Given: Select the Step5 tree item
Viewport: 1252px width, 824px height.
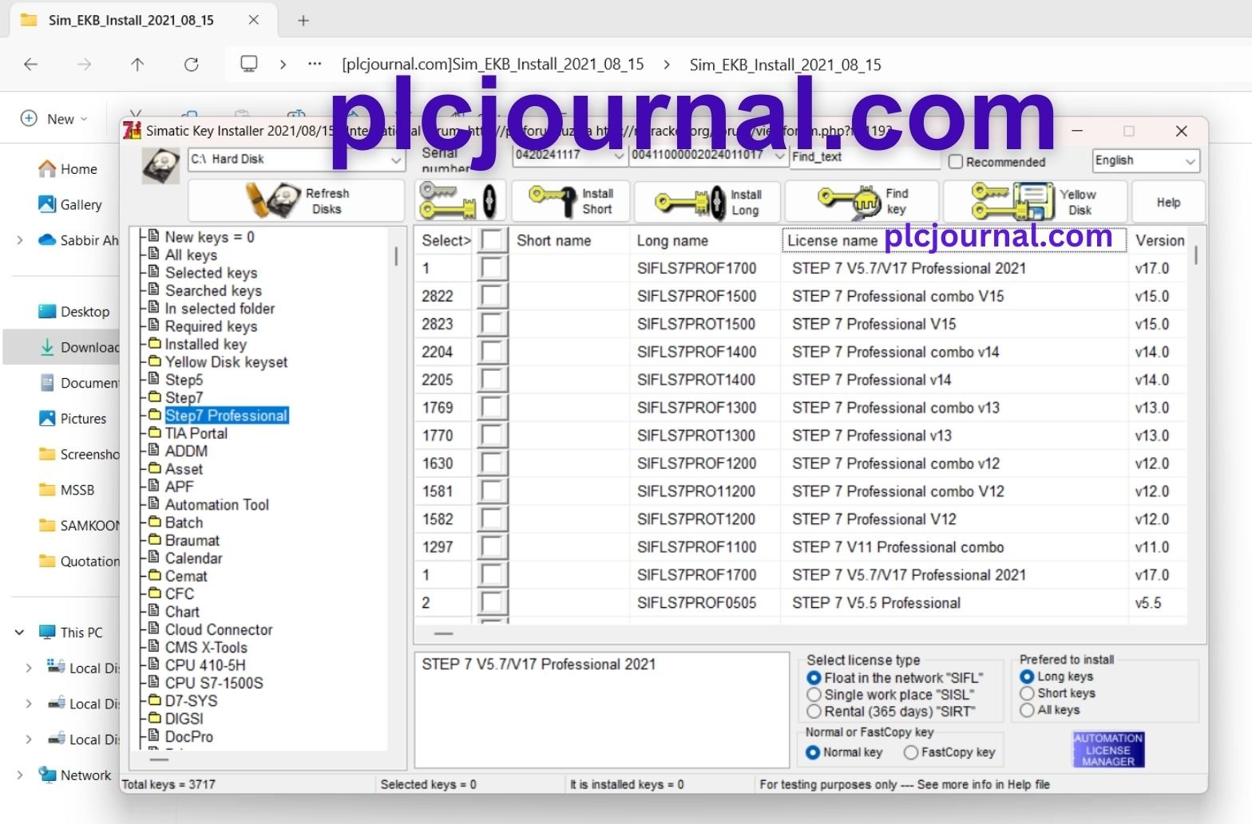Looking at the screenshot, I should [184, 380].
